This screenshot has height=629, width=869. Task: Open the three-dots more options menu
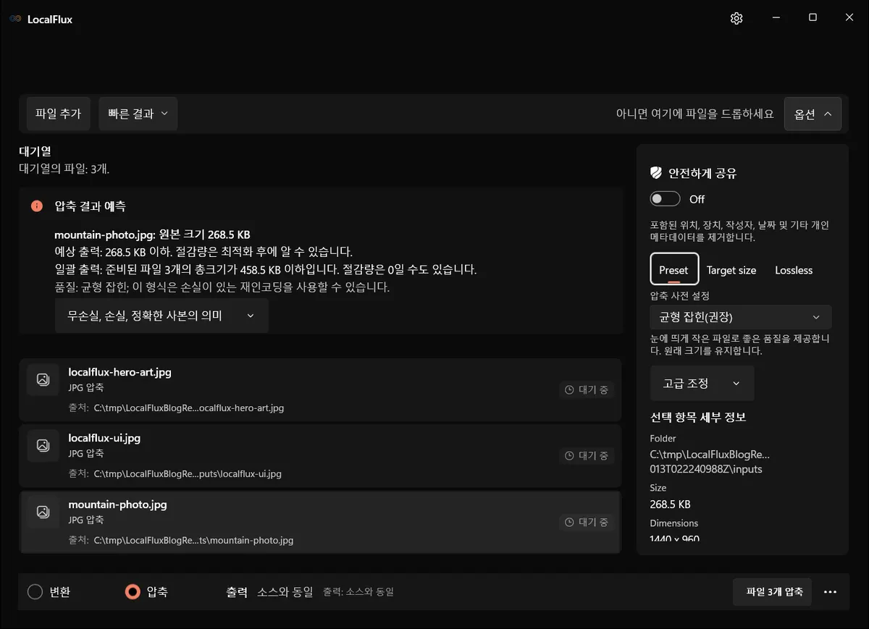point(830,592)
